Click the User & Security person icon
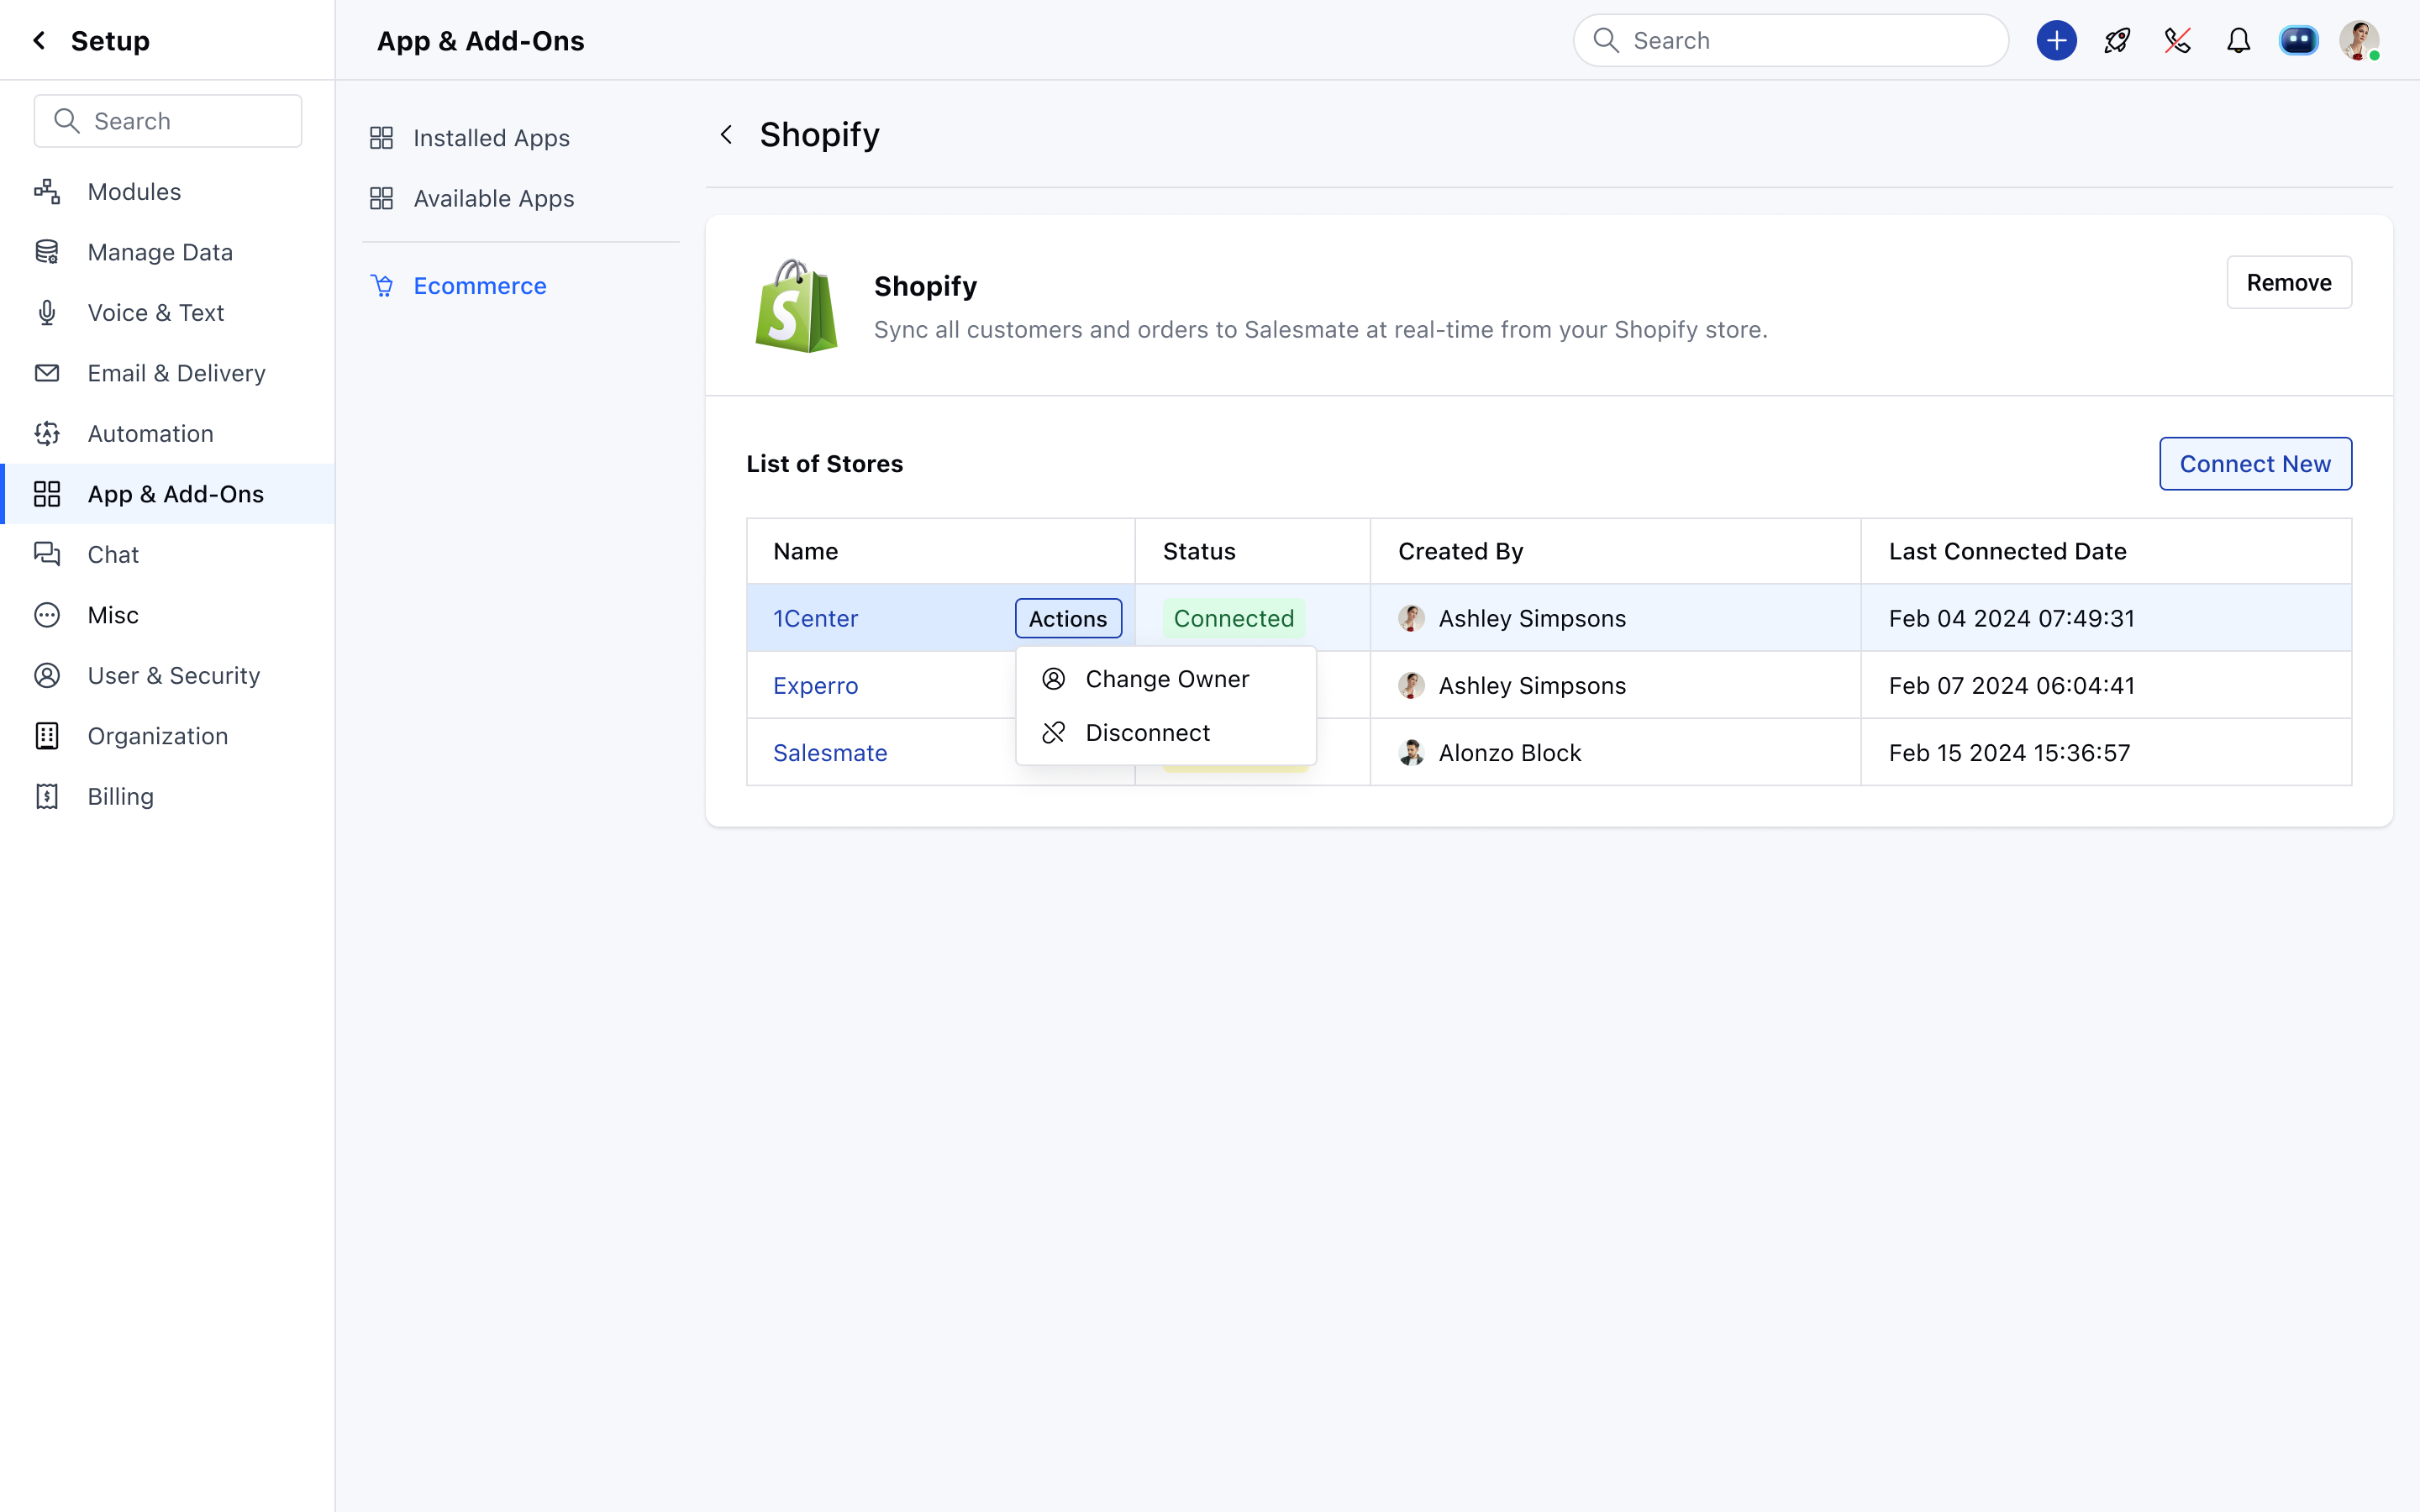This screenshot has height=1512, width=2420. [47, 675]
